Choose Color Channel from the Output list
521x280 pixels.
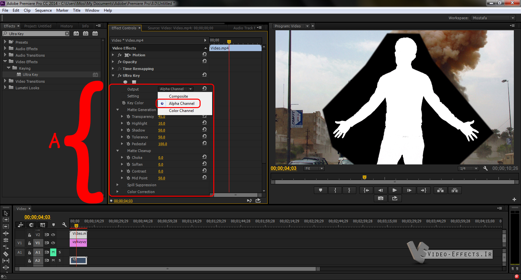click(x=181, y=111)
